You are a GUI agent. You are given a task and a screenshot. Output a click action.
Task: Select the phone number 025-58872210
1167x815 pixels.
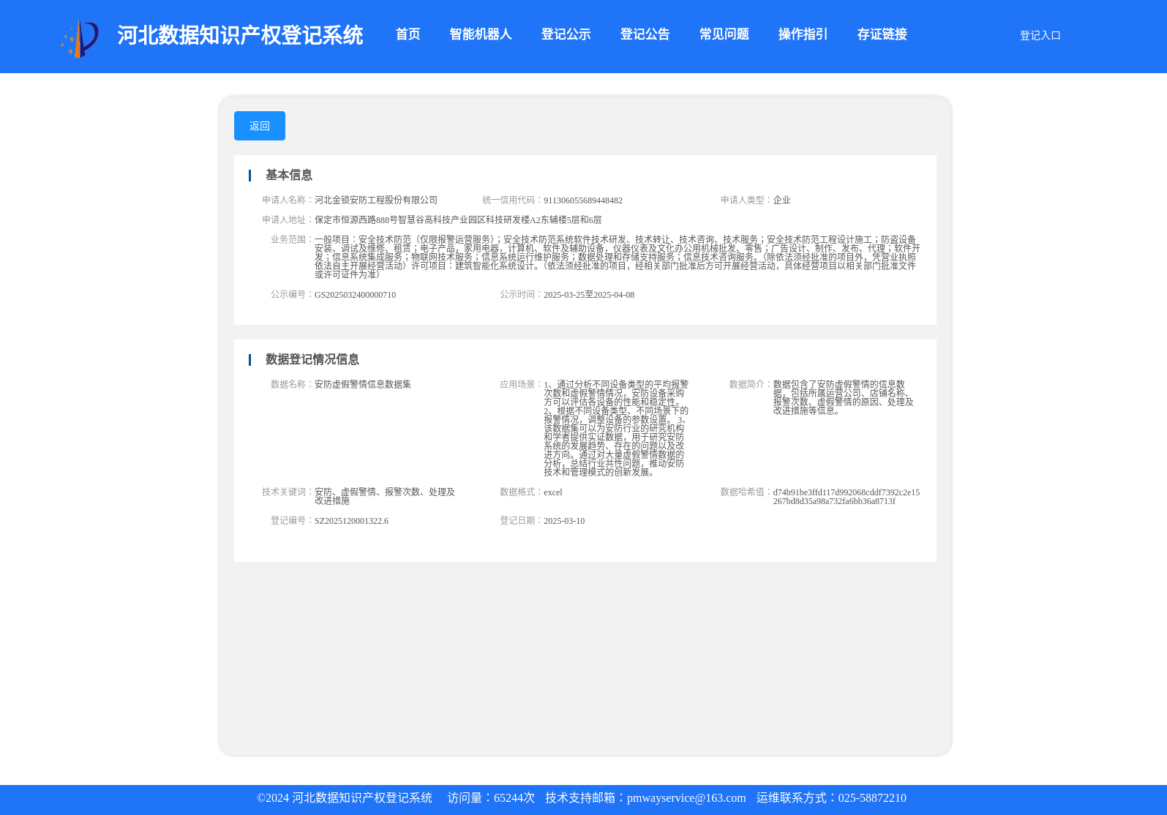click(872, 798)
